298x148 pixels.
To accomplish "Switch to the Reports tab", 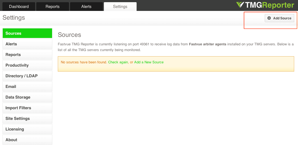I will coord(52,7).
